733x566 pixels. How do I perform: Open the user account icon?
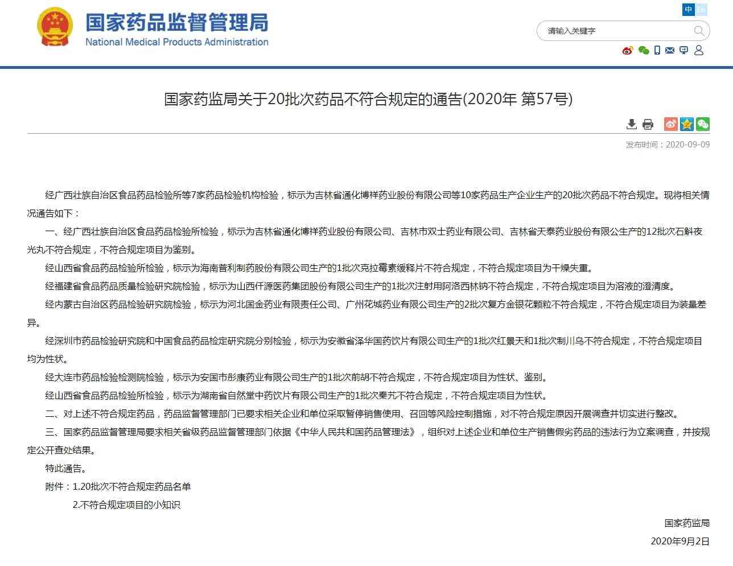tap(699, 50)
